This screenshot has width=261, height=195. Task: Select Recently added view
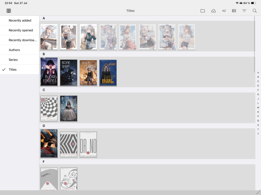[x=20, y=20]
